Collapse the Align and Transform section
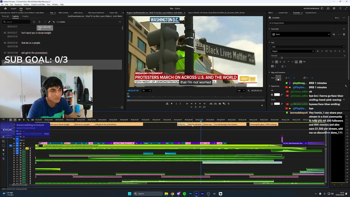The width and height of the screenshot is (350, 197). [269, 73]
